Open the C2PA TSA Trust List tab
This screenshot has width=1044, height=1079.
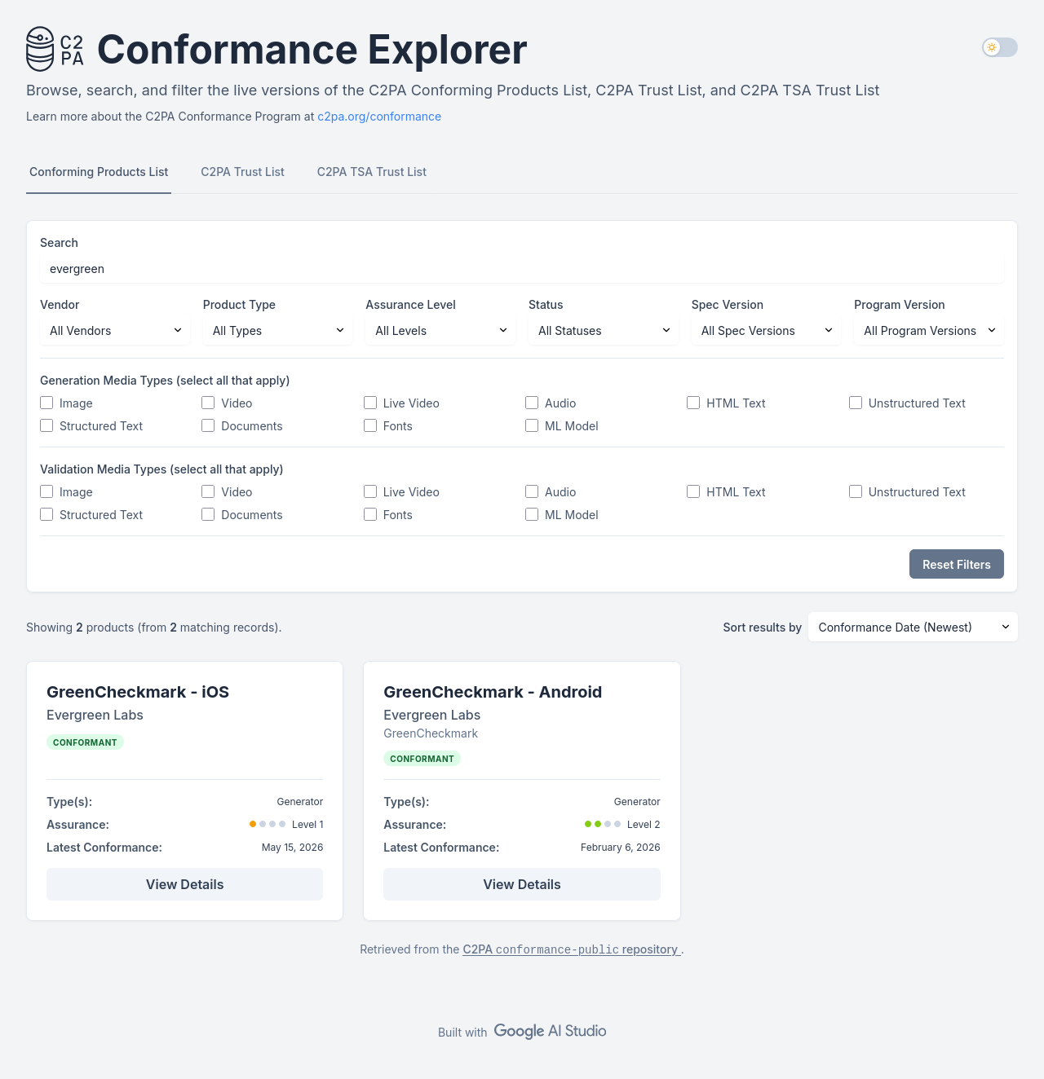click(372, 172)
